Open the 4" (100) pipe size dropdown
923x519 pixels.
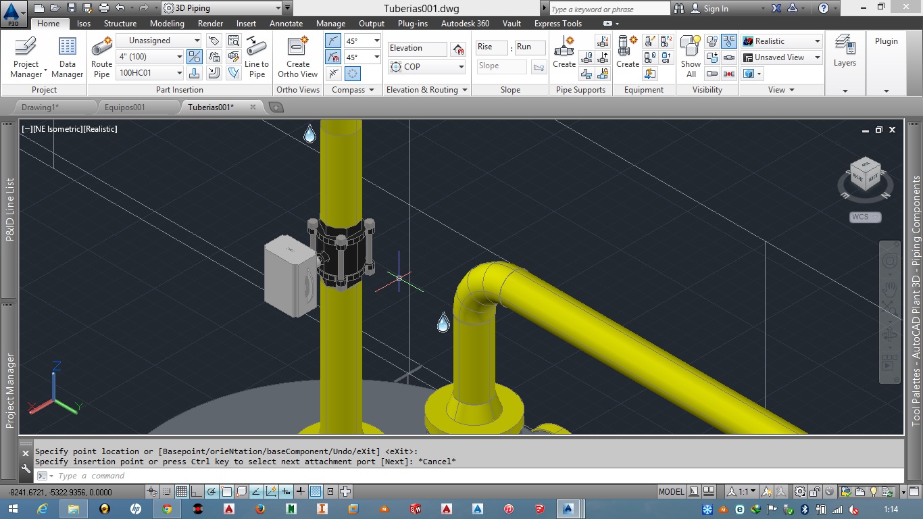coord(150,57)
